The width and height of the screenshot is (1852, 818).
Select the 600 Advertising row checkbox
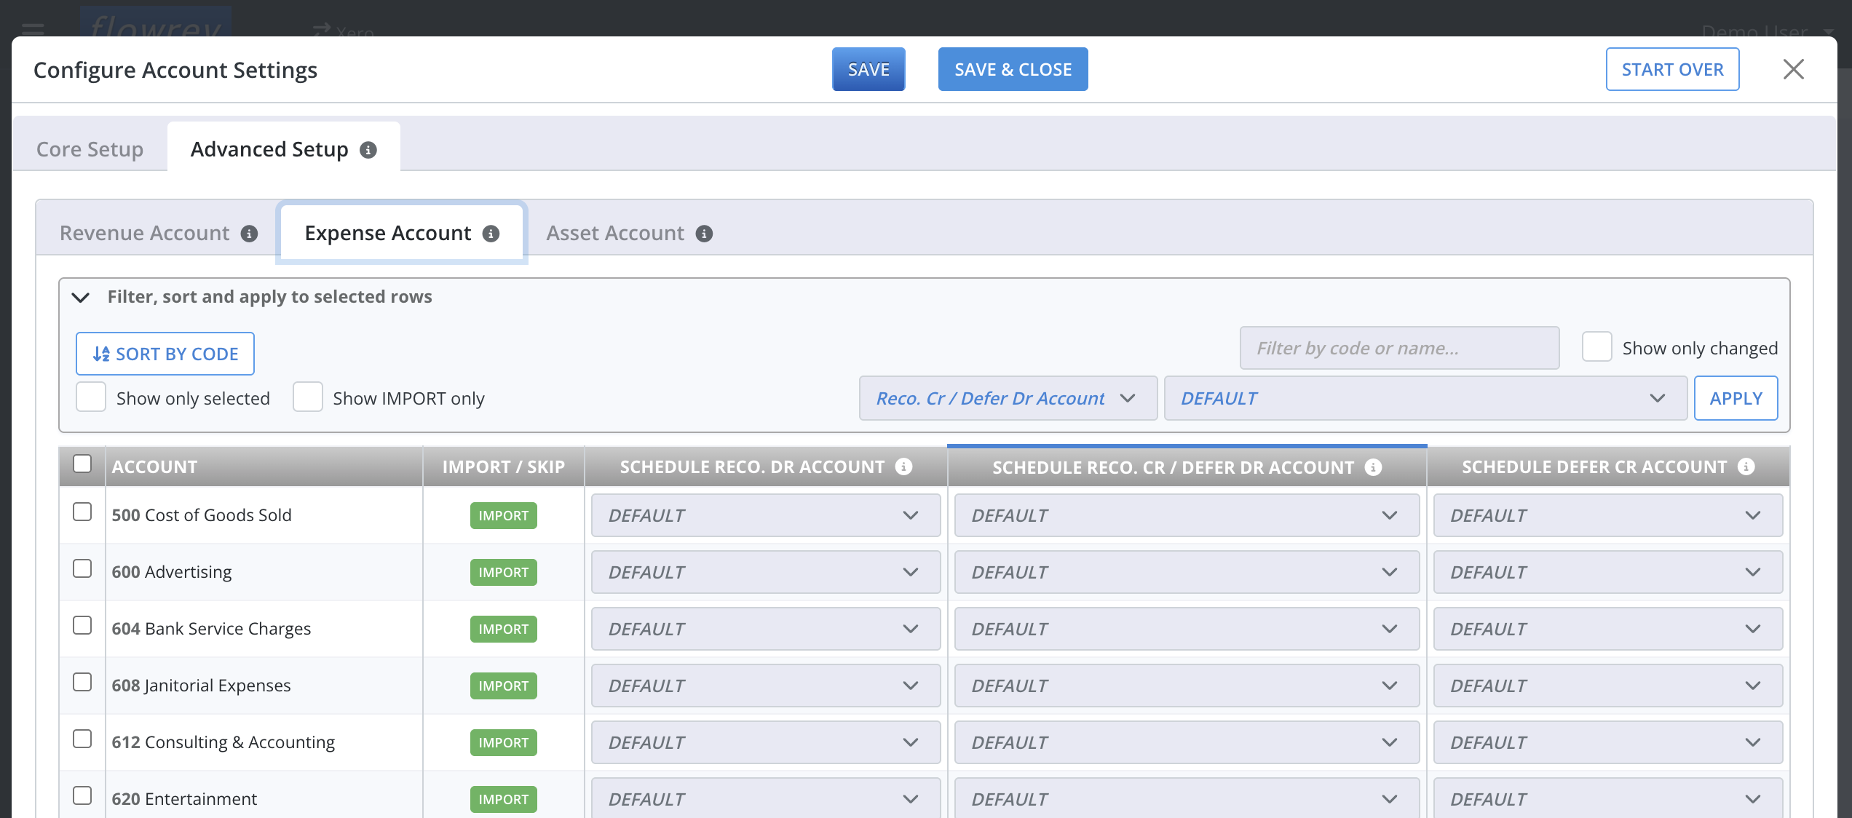click(82, 568)
